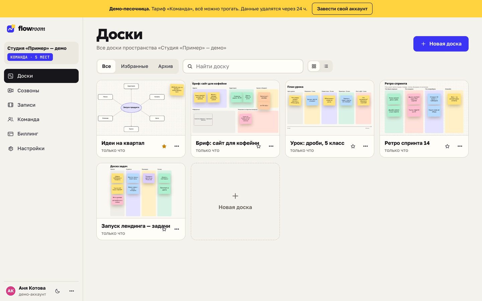Click the Доски page heading
Screen dimensions: 482x301
coord(119,34)
